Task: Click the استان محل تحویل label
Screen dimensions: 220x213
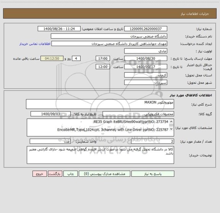Action: point(199,75)
